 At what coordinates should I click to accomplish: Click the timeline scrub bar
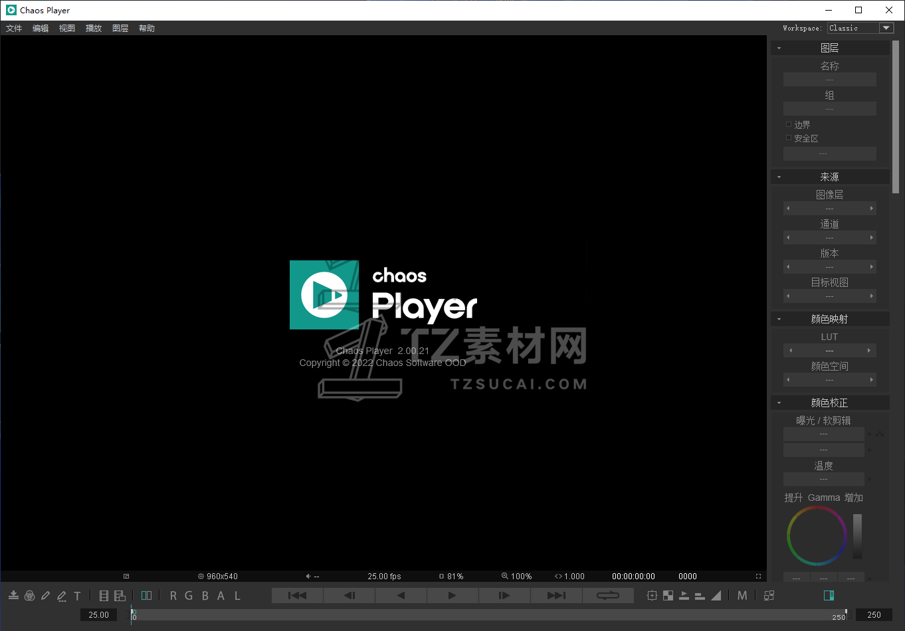point(489,615)
